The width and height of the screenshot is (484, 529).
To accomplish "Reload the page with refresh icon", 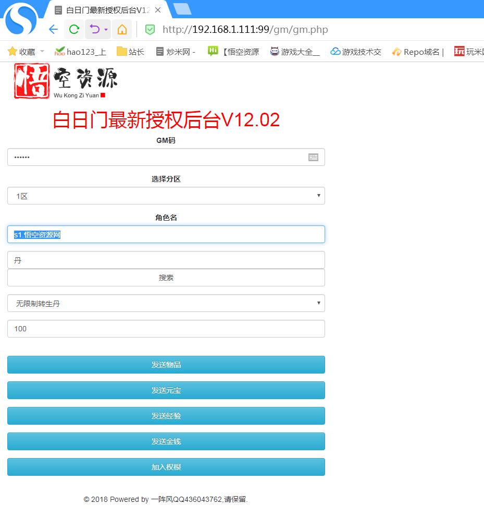I will (x=74, y=29).
